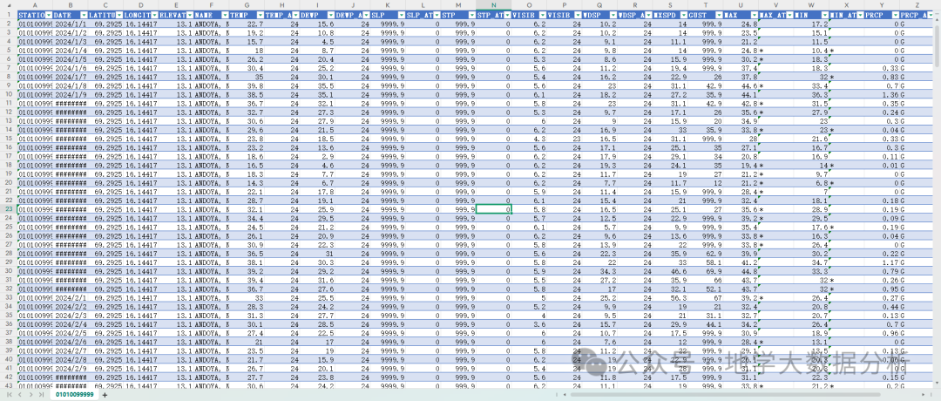This screenshot has height=401, width=941.
Task: Jump to last sheet with navigation arrow
Action: pyautogui.click(x=41, y=395)
